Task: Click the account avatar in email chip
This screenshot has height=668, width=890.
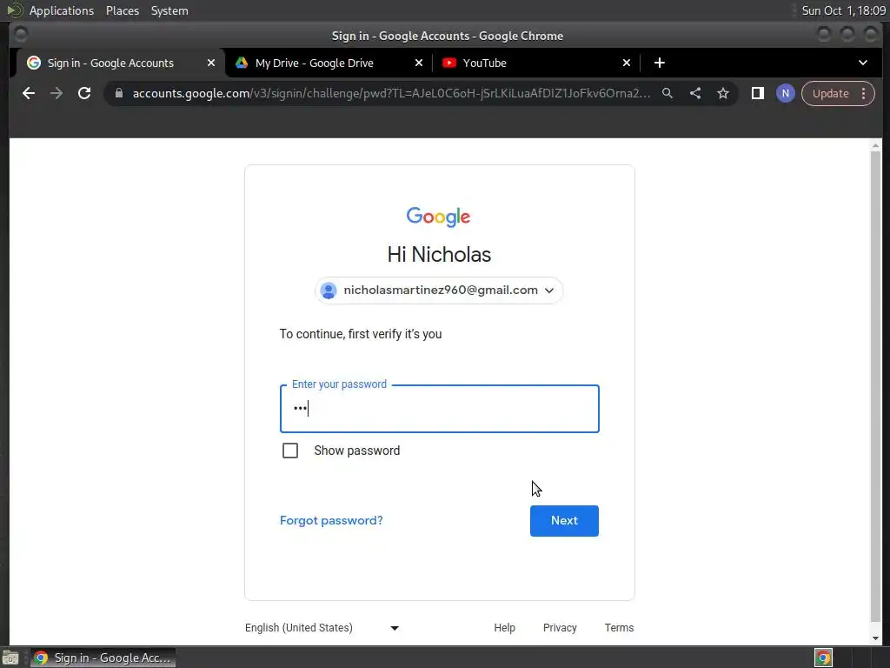Action: click(328, 291)
